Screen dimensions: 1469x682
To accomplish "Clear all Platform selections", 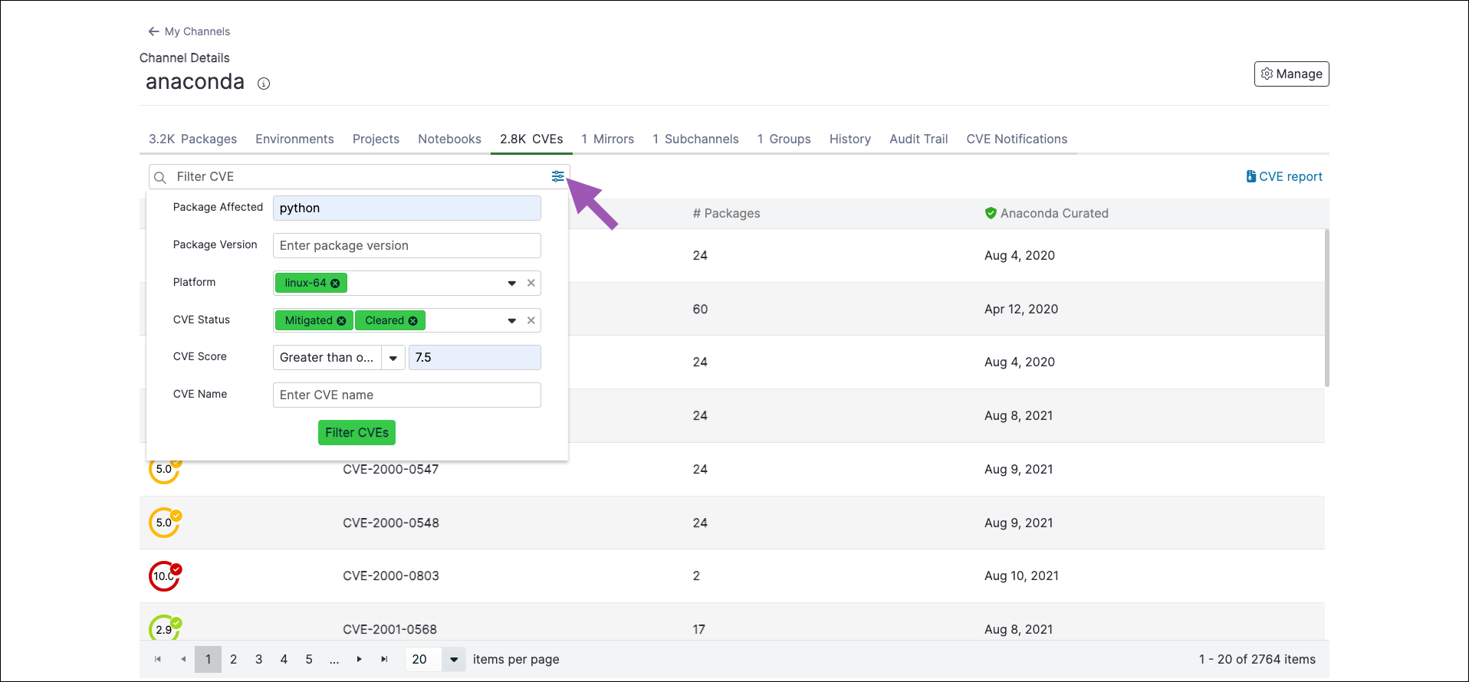I will tap(531, 283).
